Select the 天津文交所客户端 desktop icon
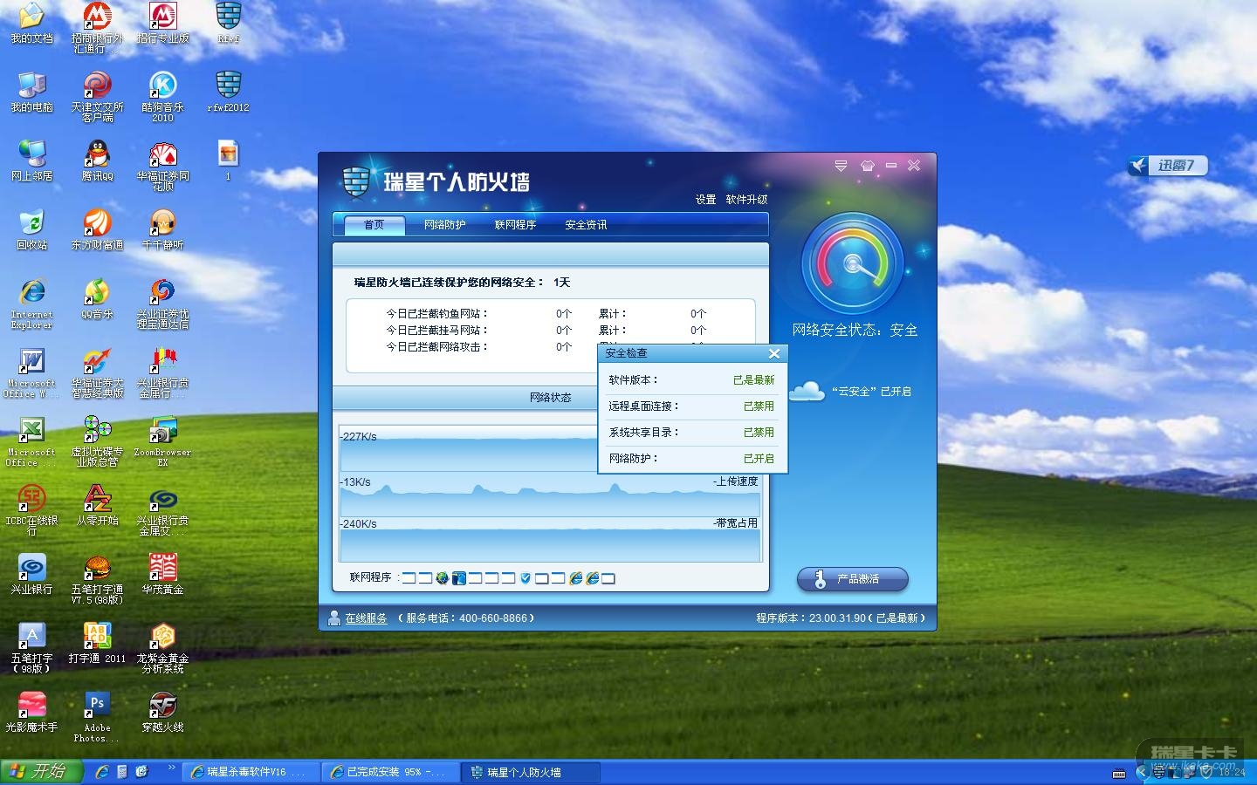The width and height of the screenshot is (1257, 785). [x=97, y=96]
